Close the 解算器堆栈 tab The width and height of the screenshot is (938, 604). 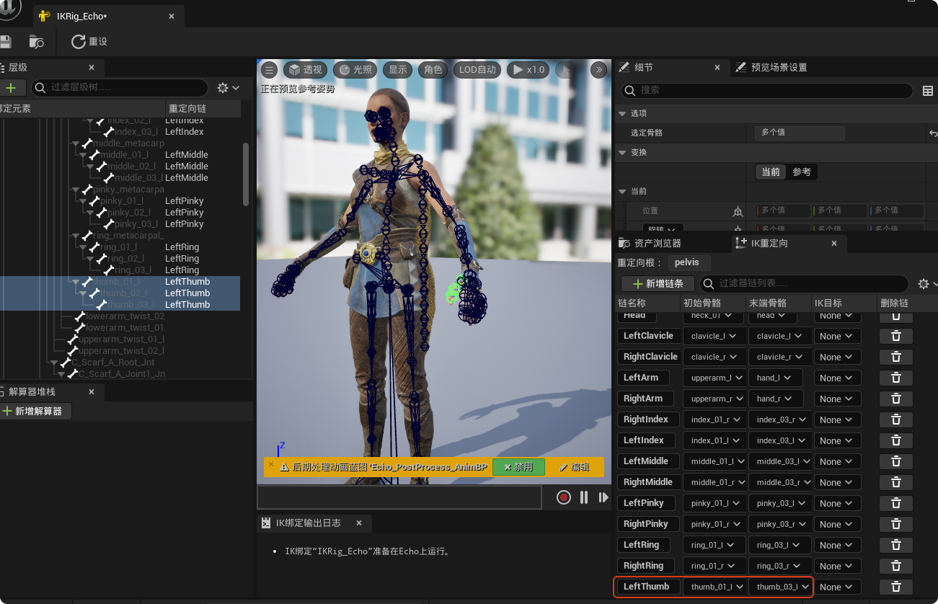92,392
